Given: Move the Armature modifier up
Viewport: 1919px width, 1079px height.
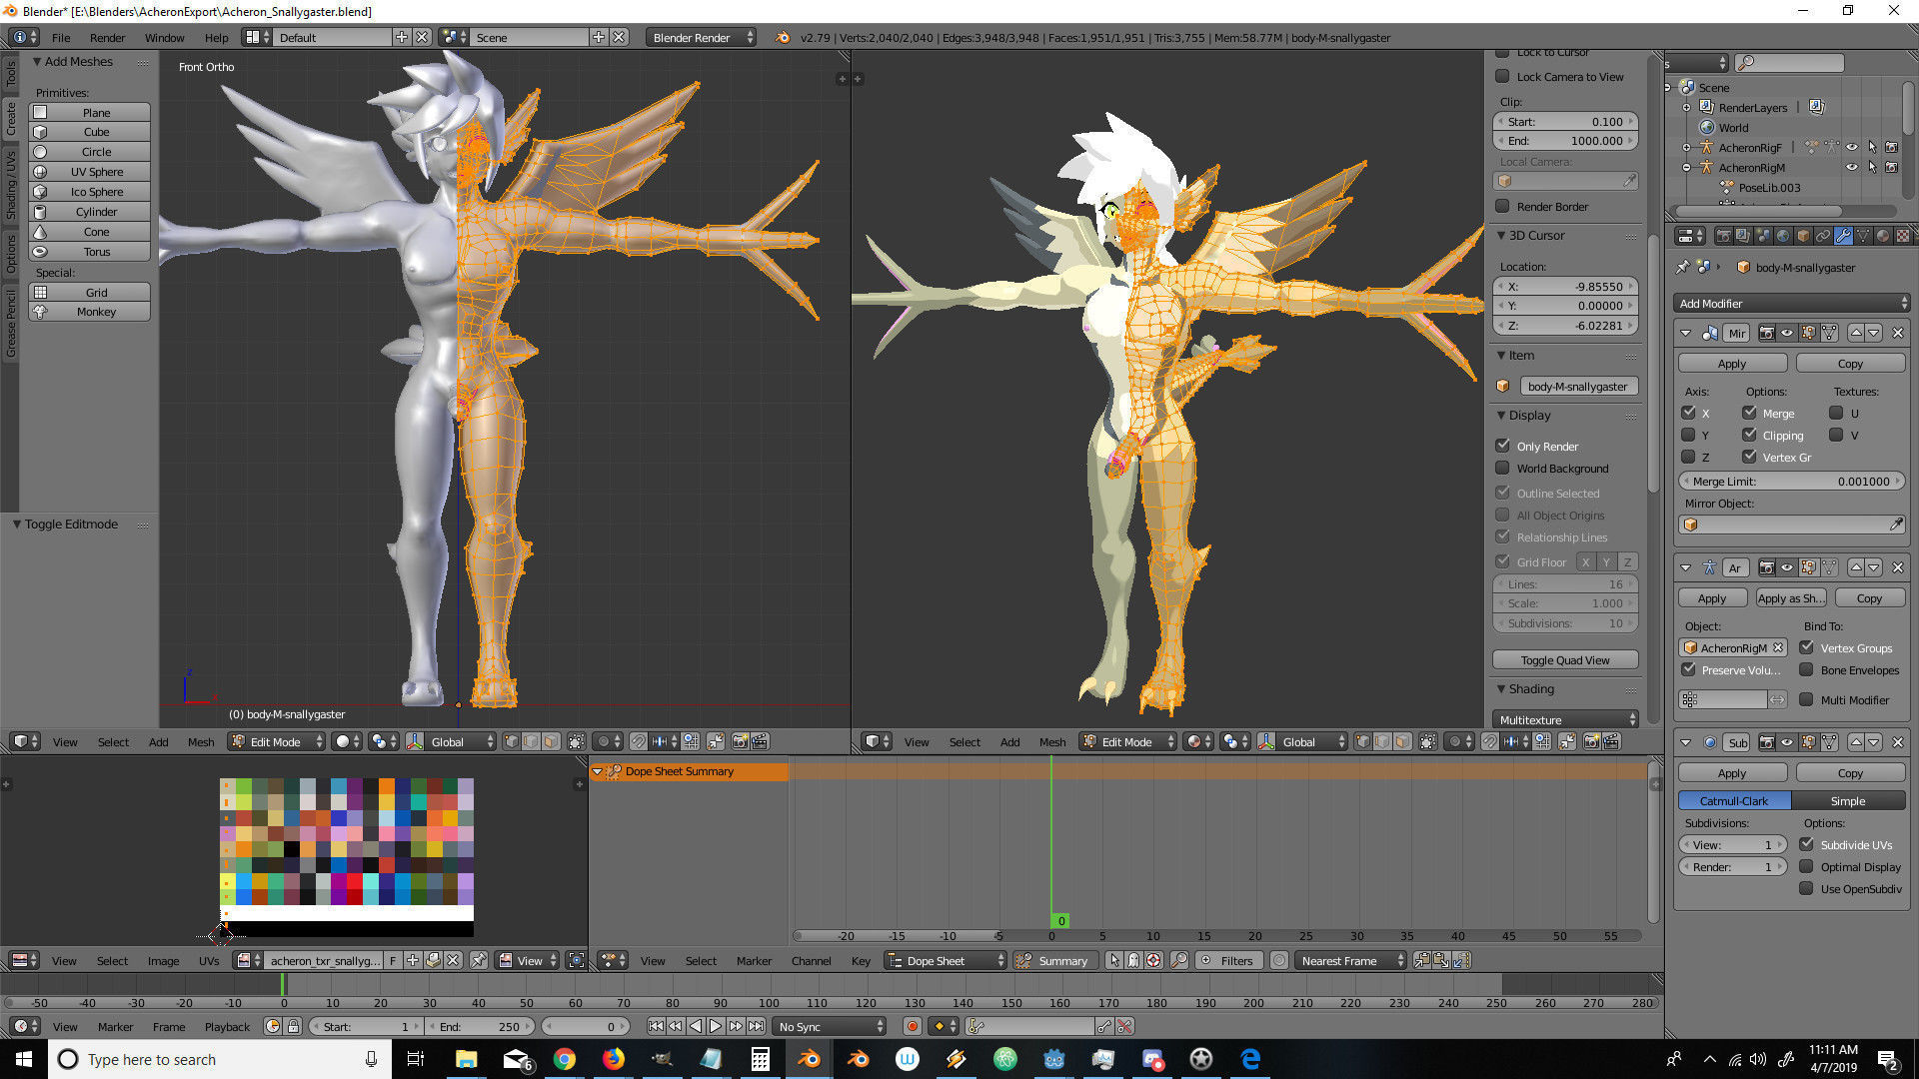Looking at the screenshot, I should pos(1856,567).
